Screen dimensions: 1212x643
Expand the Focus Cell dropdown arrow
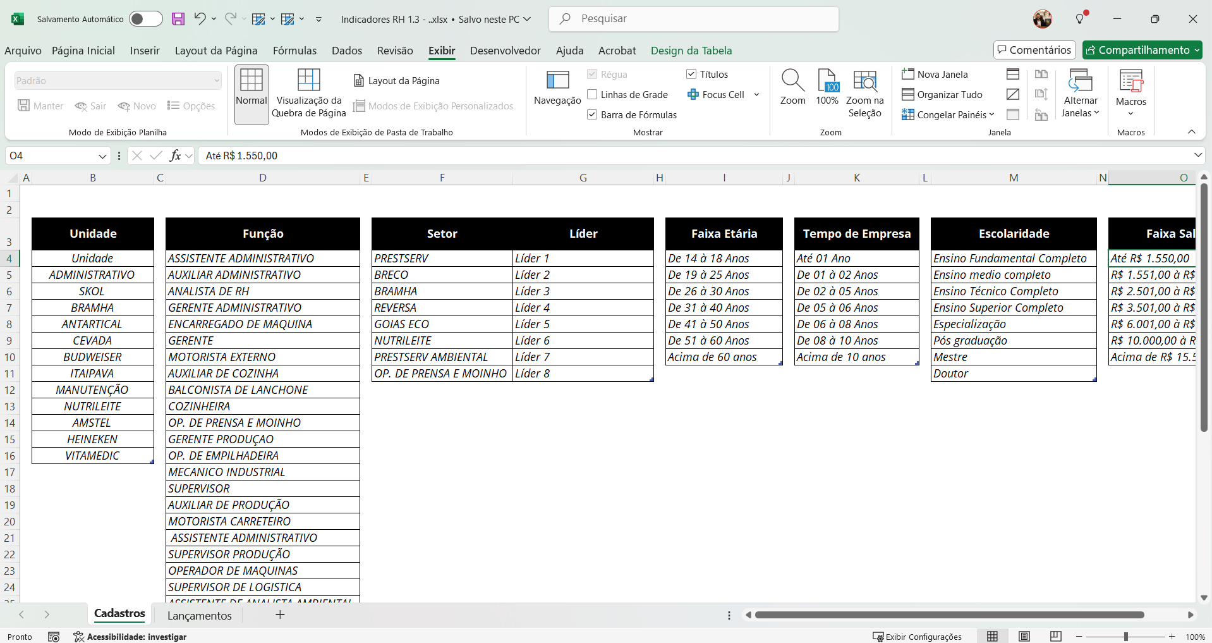[x=756, y=94]
